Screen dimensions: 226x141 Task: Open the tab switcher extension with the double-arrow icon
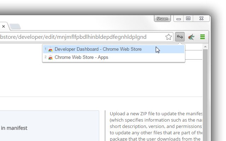pyautogui.click(x=180, y=37)
